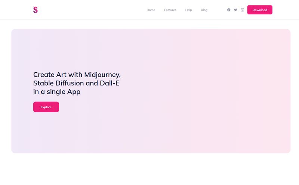Open the Instagram social icon
This screenshot has height=185, width=299.
[x=242, y=10]
